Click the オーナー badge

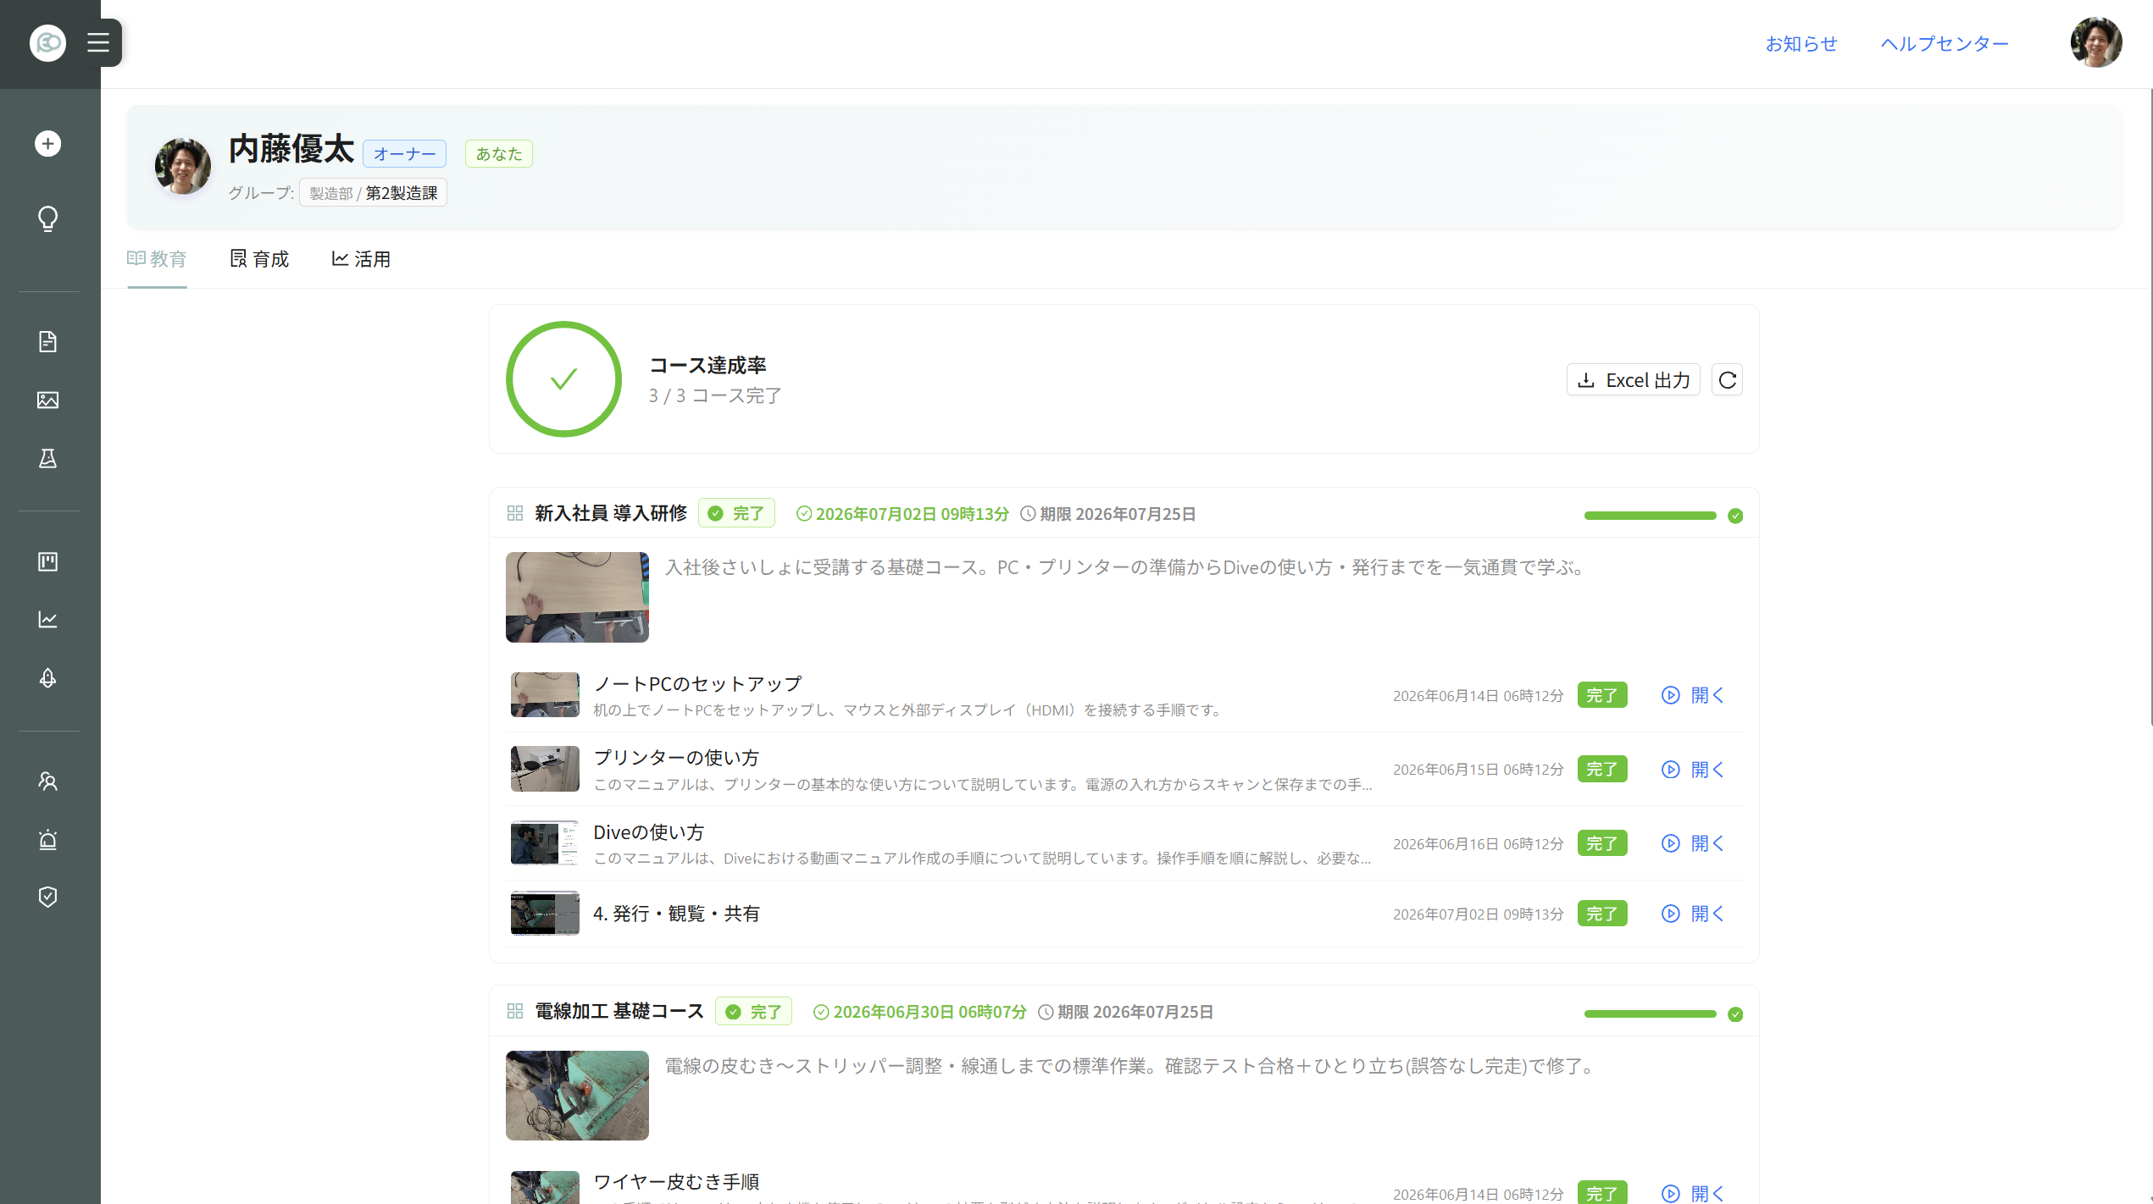[x=404, y=154]
